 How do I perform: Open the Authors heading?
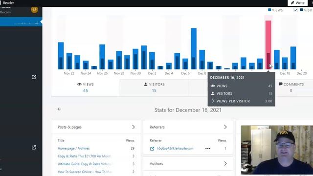[156, 164]
